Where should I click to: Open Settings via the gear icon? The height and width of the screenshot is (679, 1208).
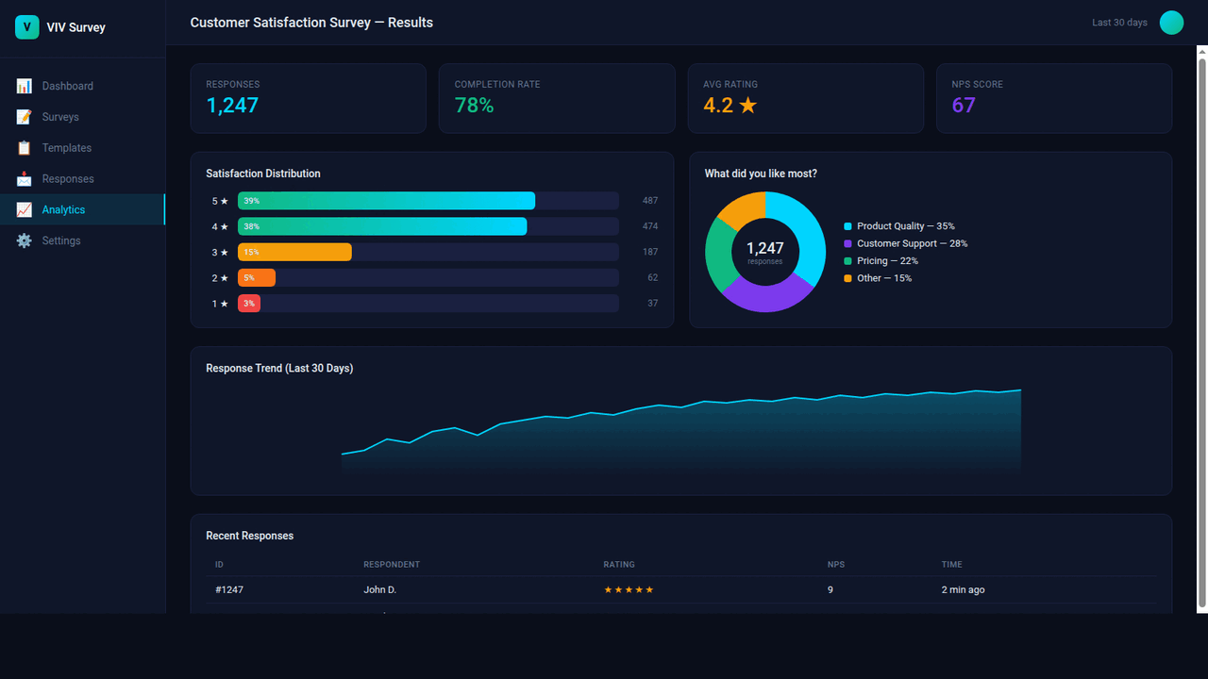tap(24, 240)
